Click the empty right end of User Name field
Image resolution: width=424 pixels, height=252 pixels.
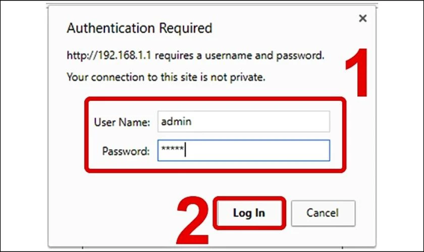click(x=308, y=121)
